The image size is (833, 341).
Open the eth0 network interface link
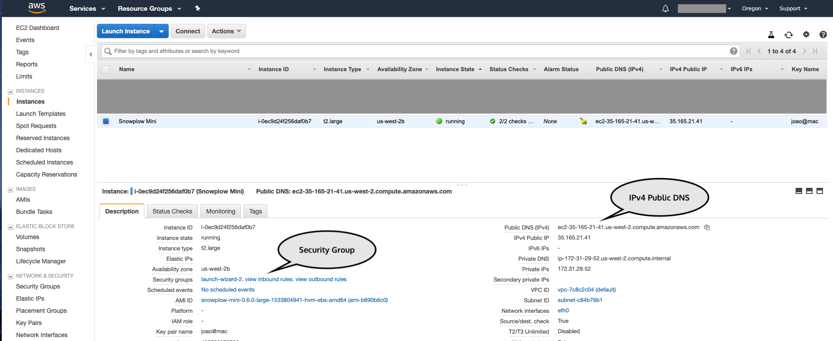[x=563, y=311]
